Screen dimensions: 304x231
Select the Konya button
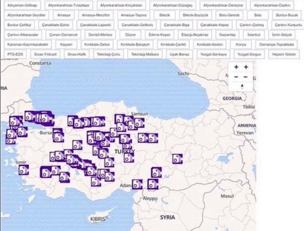(x=241, y=44)
